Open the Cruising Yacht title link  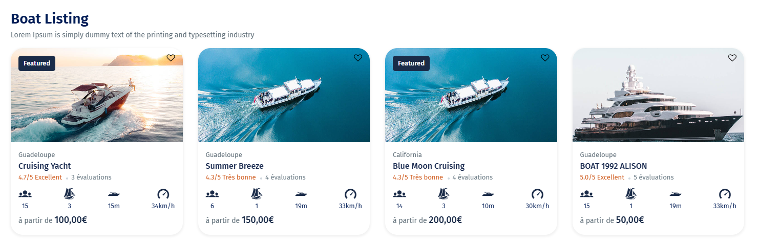click(45, 166)
